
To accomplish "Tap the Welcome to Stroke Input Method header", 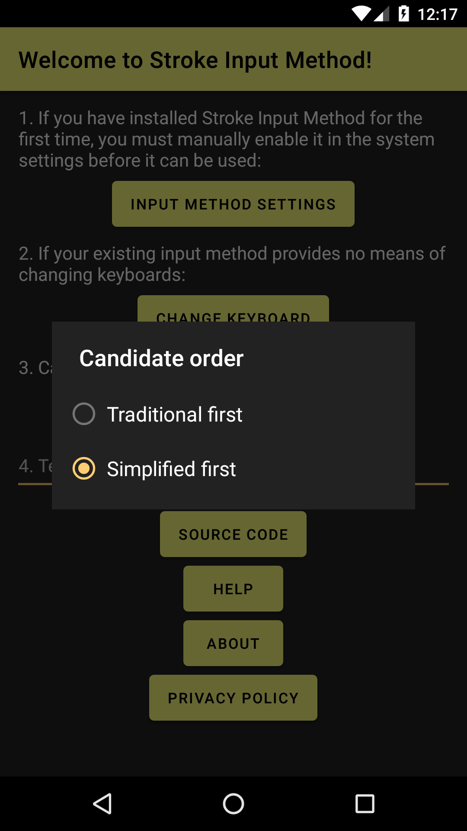I will tap(195, 60).
